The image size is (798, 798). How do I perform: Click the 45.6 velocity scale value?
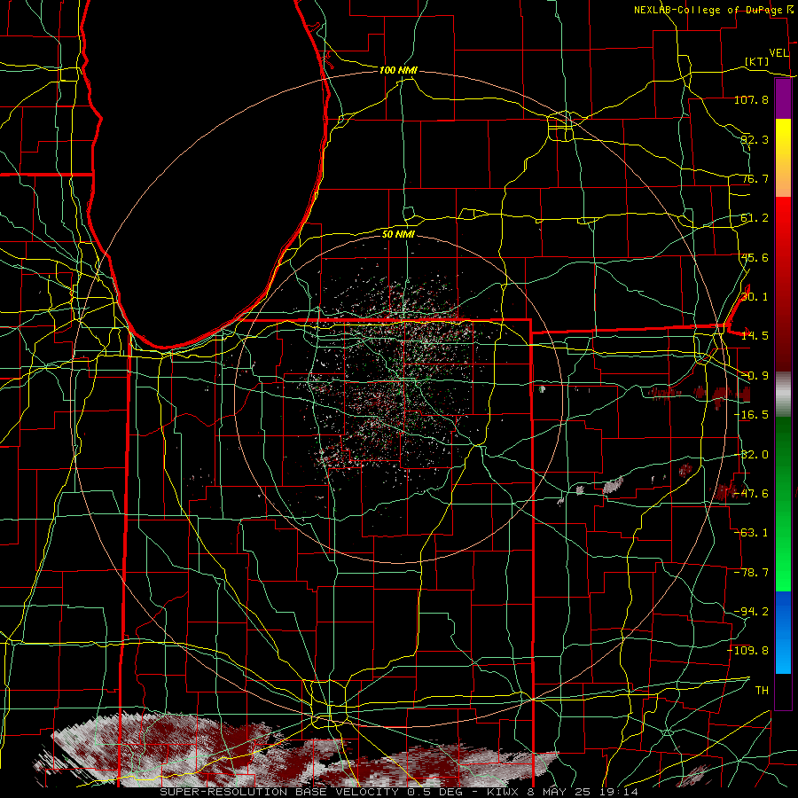(755, 257)
